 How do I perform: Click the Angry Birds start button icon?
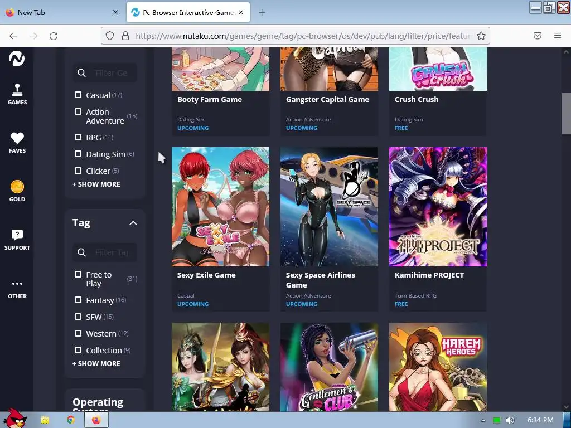(14, 419)
